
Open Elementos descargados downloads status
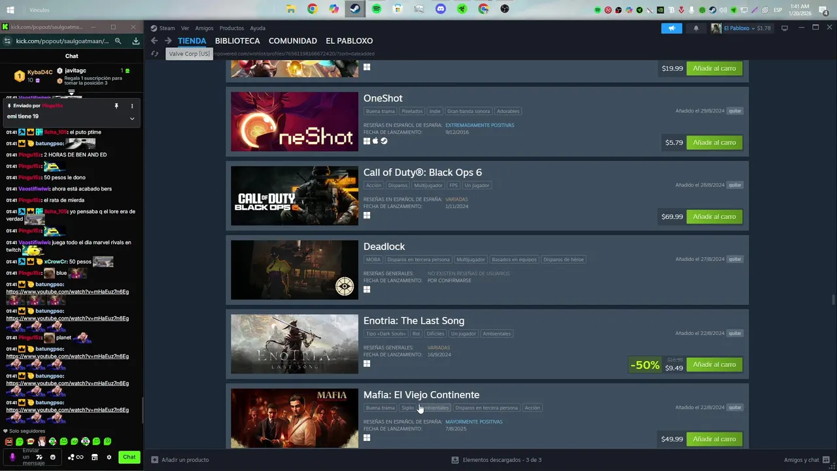click(497, 460)
